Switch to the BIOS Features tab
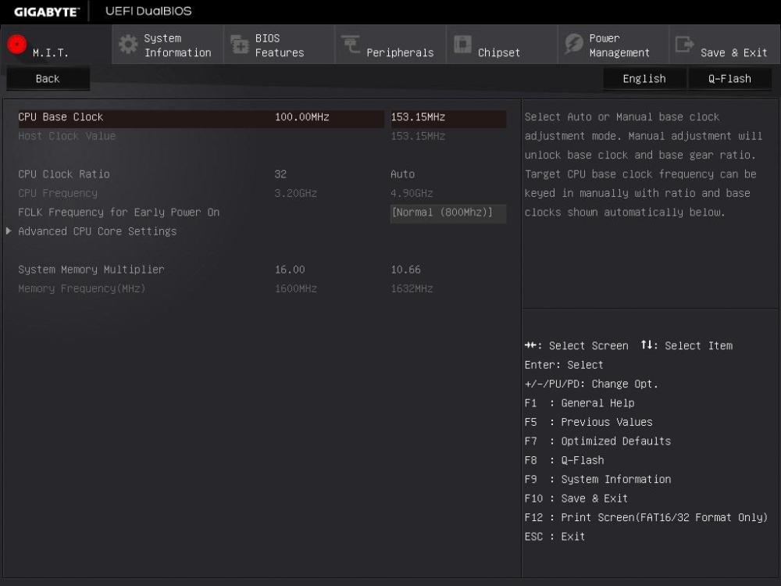 (x=279, y=44)
